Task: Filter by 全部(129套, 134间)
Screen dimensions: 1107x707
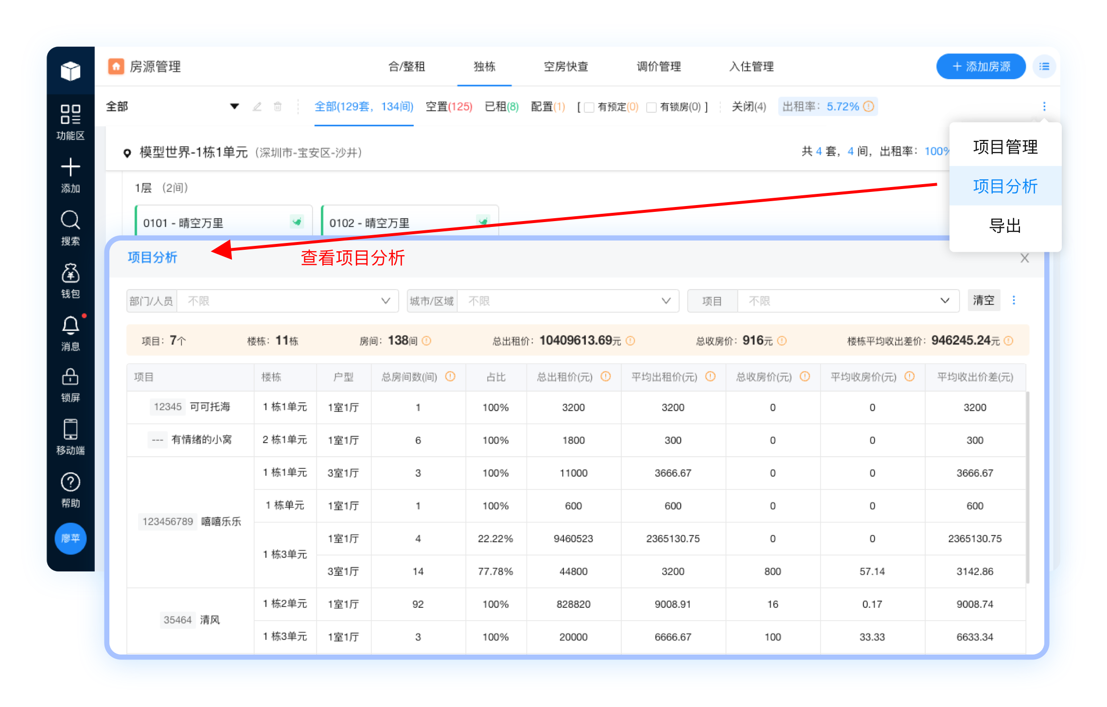Action: tap(364, 106)
